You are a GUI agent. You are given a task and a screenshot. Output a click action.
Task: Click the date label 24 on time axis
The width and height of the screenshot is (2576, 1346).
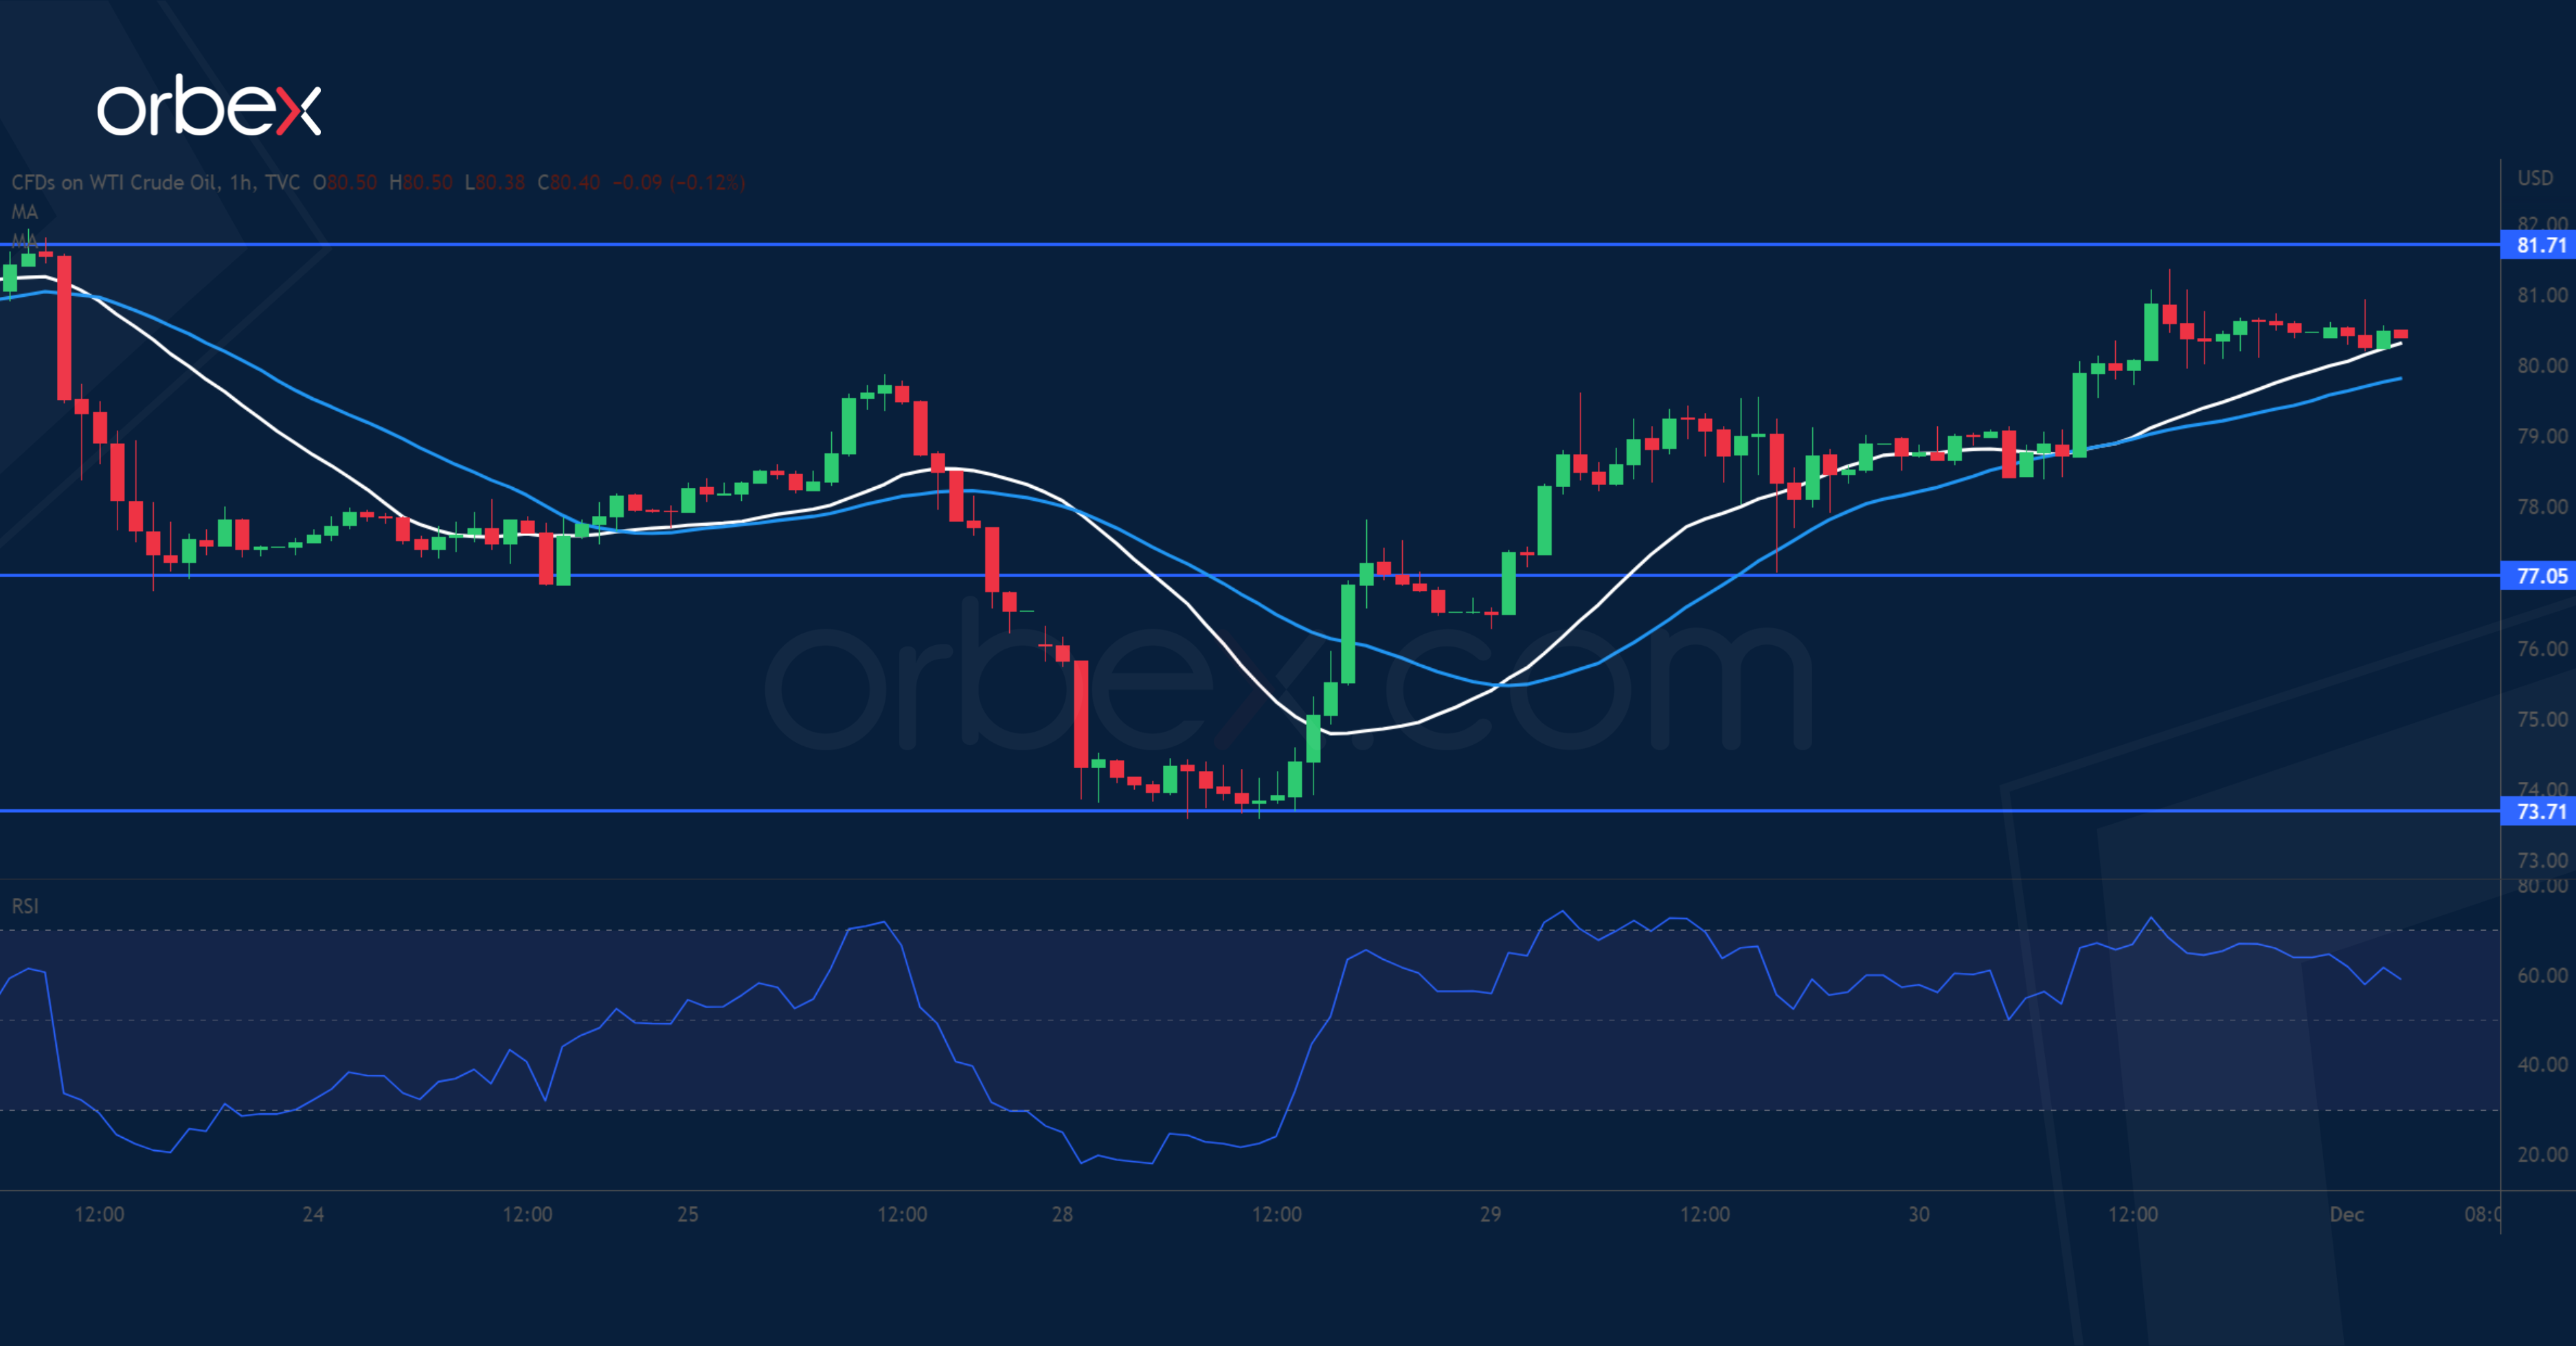pos(313,1214)
